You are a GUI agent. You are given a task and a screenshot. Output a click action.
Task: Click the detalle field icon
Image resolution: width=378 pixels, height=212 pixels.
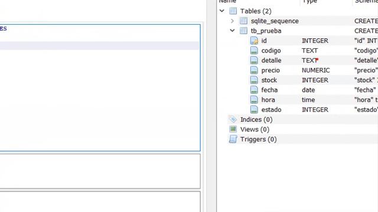pyautogui.click(x=254, y=60)
